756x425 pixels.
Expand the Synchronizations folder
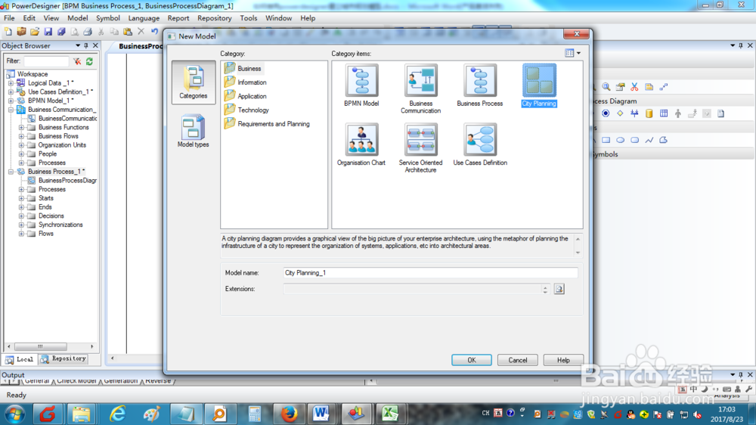coord(21,225)
